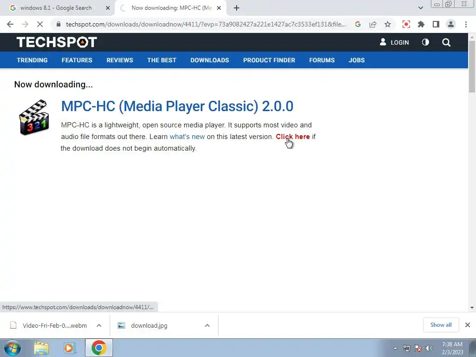
Task: Click the site lock icon in address bar
Action: click(59, 24)
